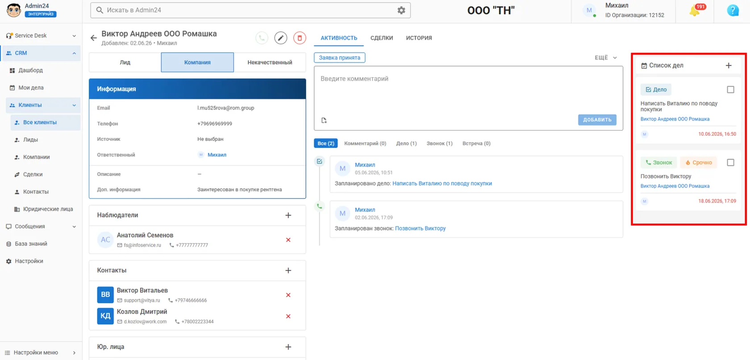This screenshot has height=360, width=750.
Task: Click the call timeline phone icon
Action: coord(320,207)
